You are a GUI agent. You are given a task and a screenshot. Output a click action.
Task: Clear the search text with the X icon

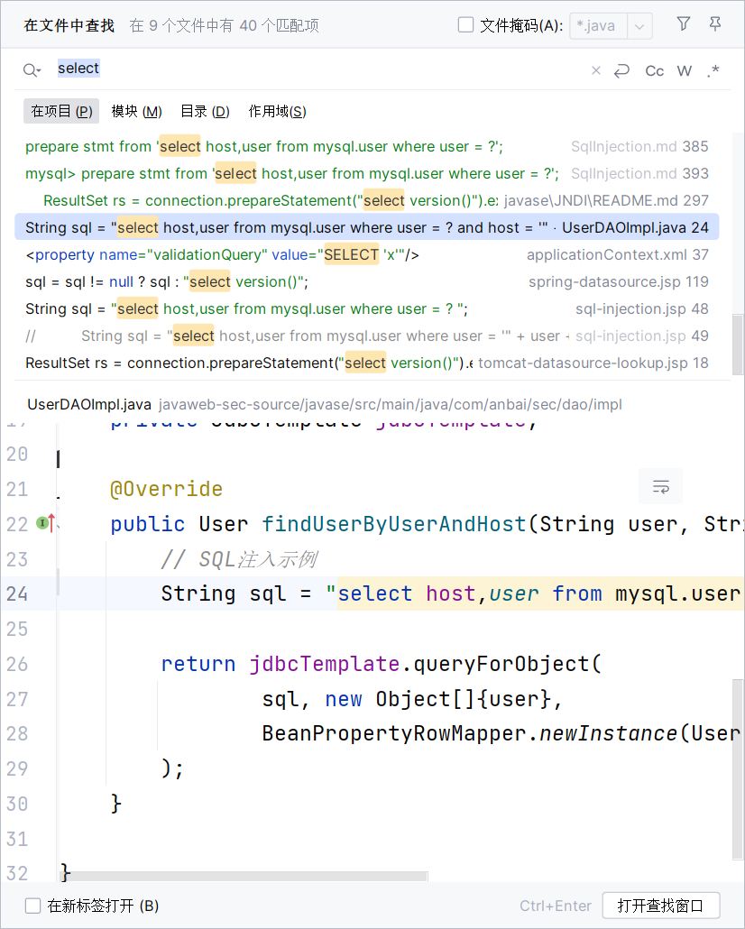click(x=595, y=70)
